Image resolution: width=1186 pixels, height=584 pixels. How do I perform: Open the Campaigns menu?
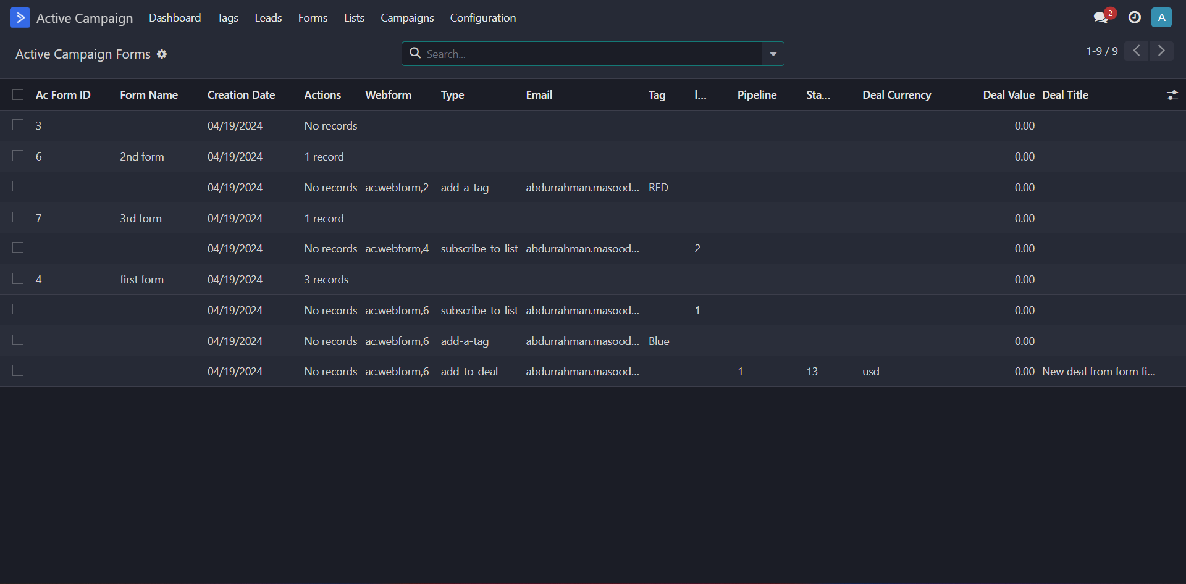click(407, 18)
